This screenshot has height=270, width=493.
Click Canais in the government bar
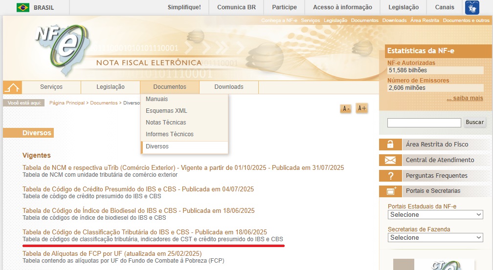pyautogui.click(x=445, y=7)
